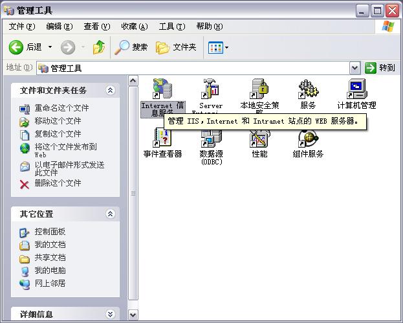403x323 pixels.
Task: Collapse the 文件和文件夹任务 panel
Action: click(110, 91)
